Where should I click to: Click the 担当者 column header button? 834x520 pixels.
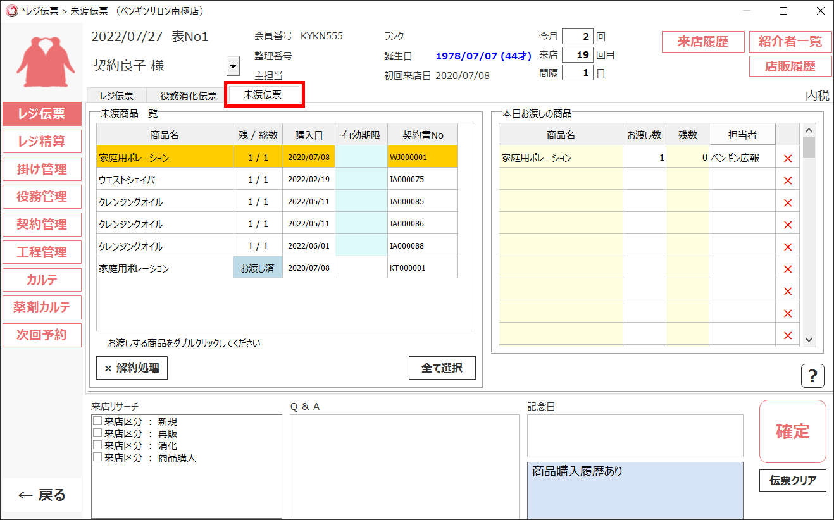tap(742, 135)
